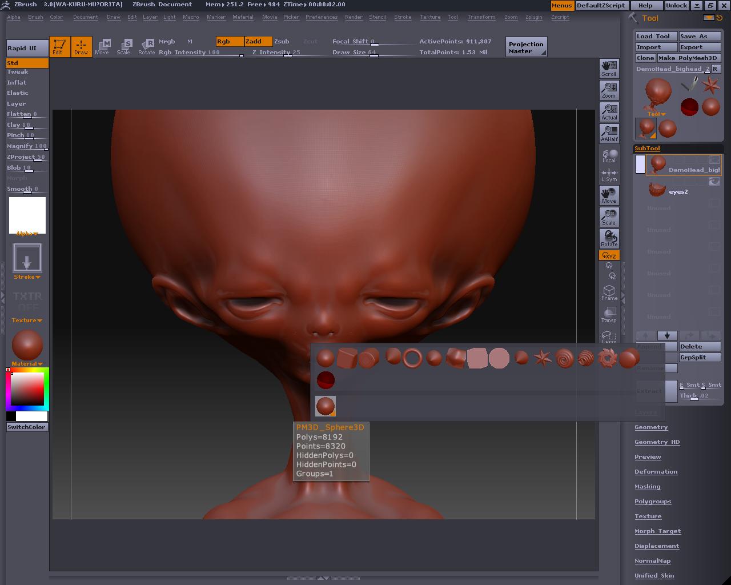Click the Load Tool button
The height and width of the screenshot is (585, 731).
(656, 36)
